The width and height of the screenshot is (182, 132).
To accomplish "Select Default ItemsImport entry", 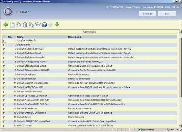I will tap(27, 79).
